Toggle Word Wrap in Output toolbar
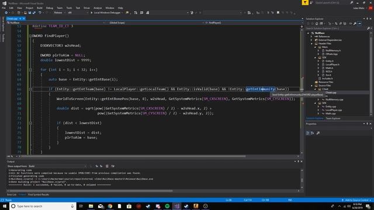This screenshot has width=374, height=210. click(x=113, y=166)
